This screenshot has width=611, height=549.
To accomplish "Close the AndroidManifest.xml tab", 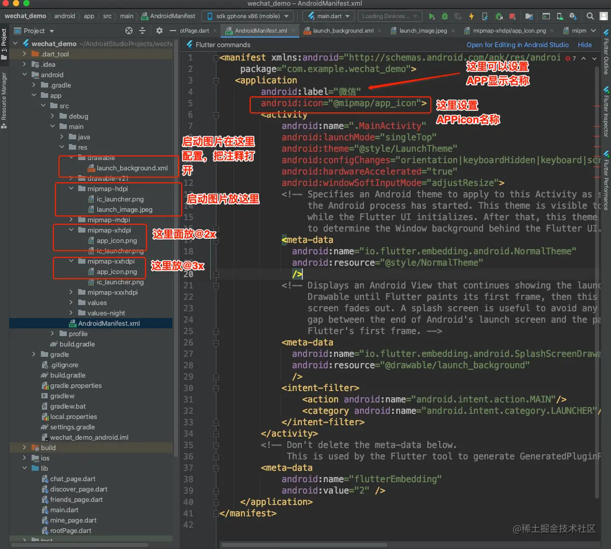I will click(294, 31).
